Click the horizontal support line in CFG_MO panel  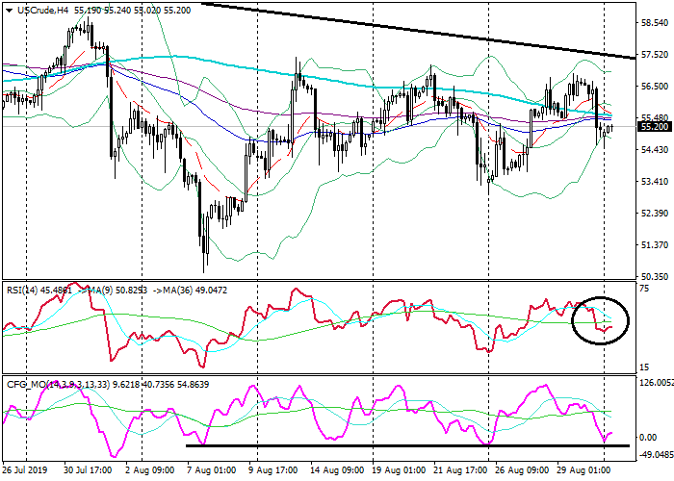pyautogui.click(x=404, y=444)
